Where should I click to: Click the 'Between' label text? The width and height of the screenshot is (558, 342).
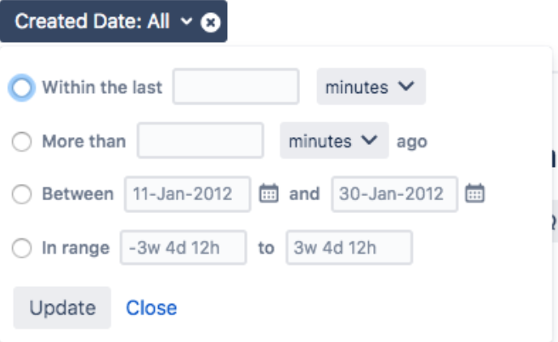(x=78, y=195)
